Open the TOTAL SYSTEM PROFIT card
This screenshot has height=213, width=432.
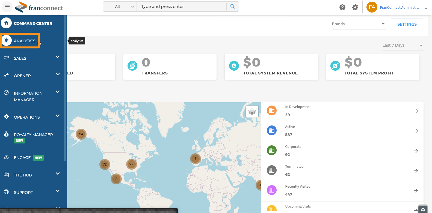pos(373,67)
